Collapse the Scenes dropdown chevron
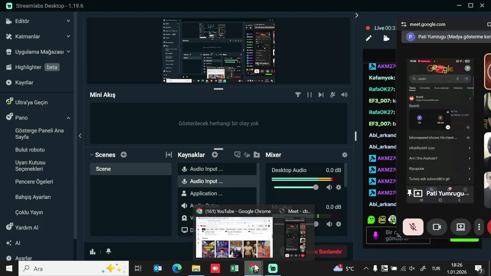 click(x=92, y=155)
